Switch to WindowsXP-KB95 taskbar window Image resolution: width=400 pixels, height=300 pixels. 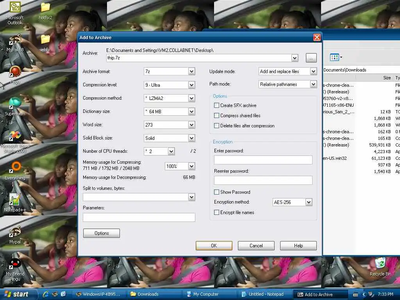point(98,294)
